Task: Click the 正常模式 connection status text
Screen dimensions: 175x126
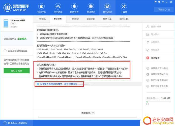Action: coord(22,39)
